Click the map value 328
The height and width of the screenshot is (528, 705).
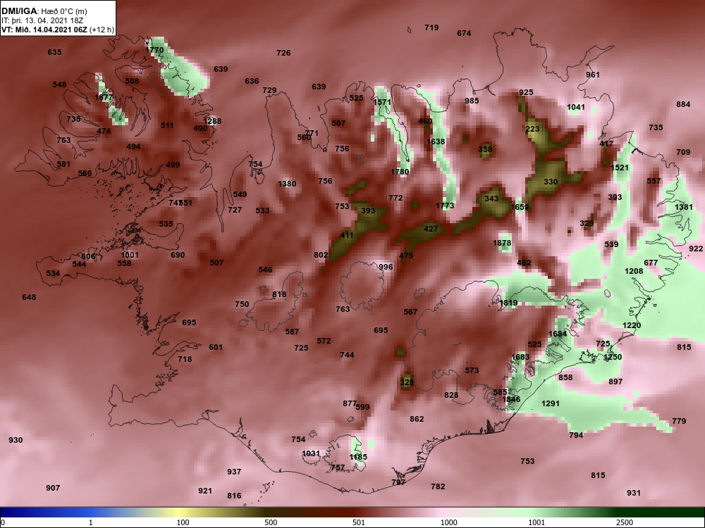(407, 382)
